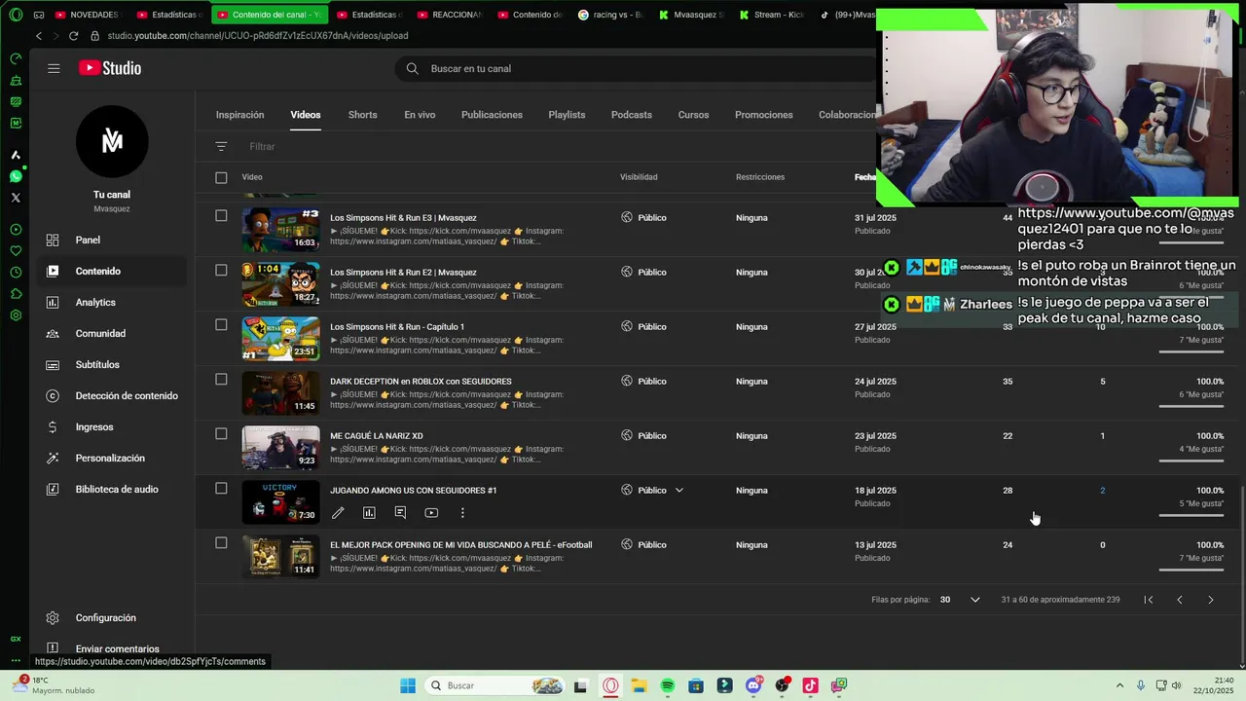
Task: Open X (Twitter) in the browser sidebar
Action: 16,198
